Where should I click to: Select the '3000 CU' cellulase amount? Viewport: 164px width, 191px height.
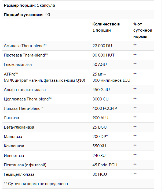click(x=100, y=99)
